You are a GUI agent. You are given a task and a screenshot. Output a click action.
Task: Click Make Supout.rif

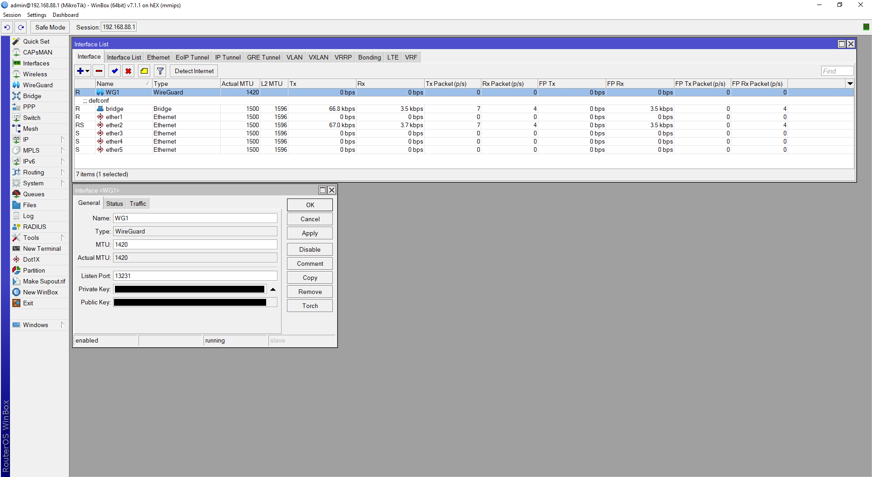tap(44, 281)
